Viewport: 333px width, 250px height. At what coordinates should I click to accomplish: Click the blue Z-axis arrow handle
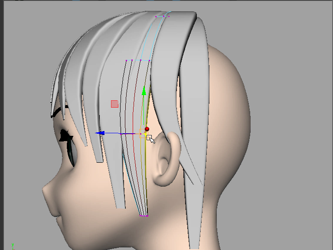(x=99, y=133)
